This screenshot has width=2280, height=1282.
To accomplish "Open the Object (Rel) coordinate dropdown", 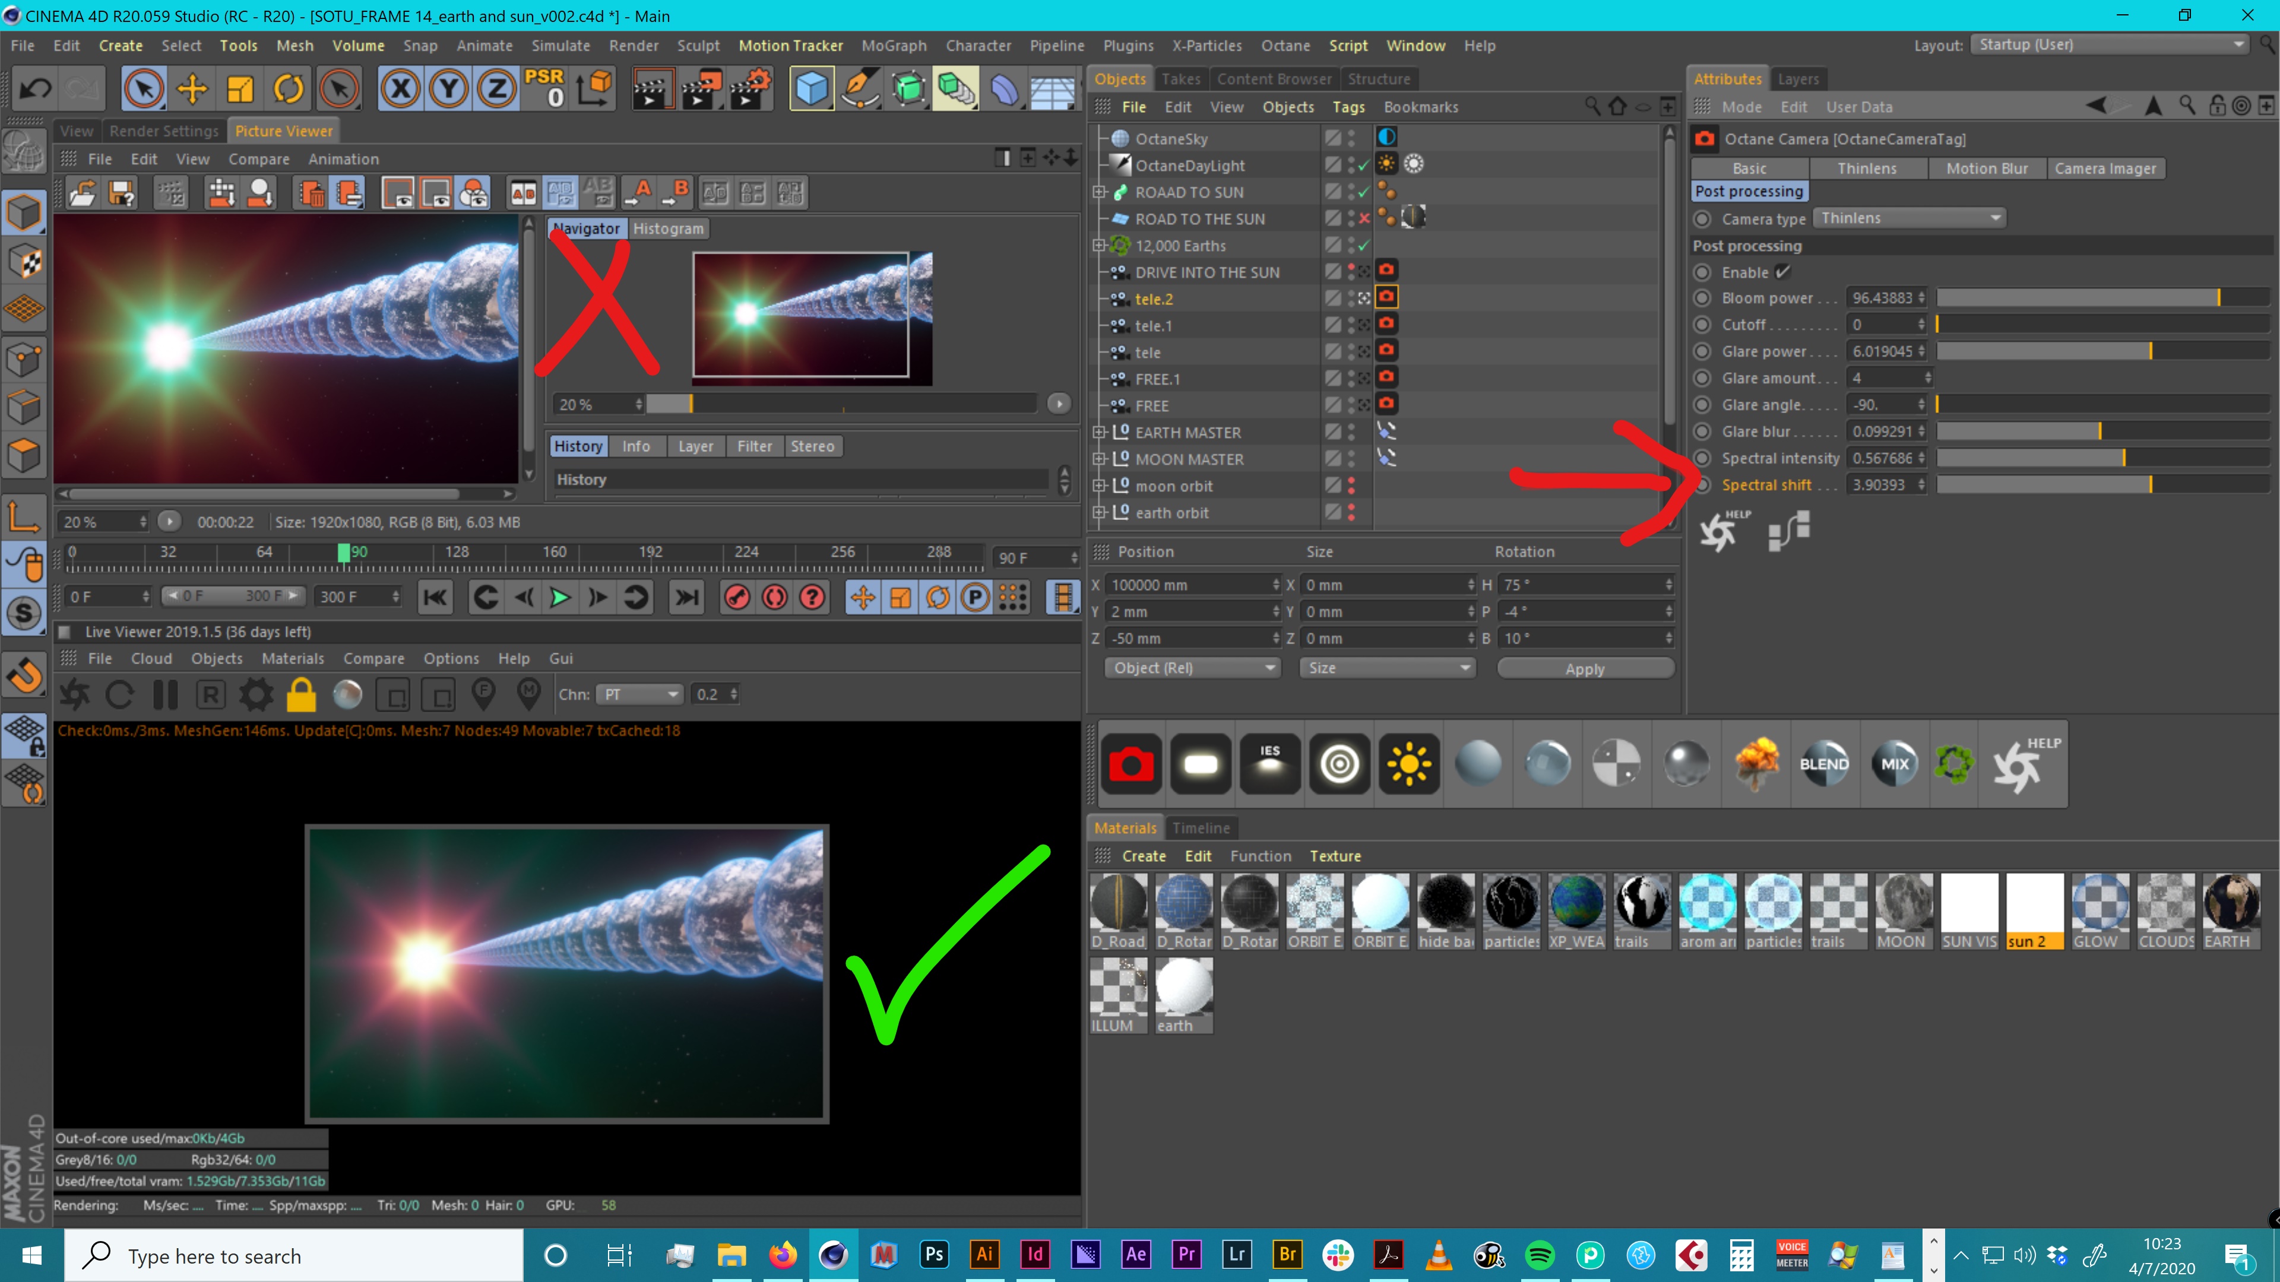I will tap(1191, 668).
